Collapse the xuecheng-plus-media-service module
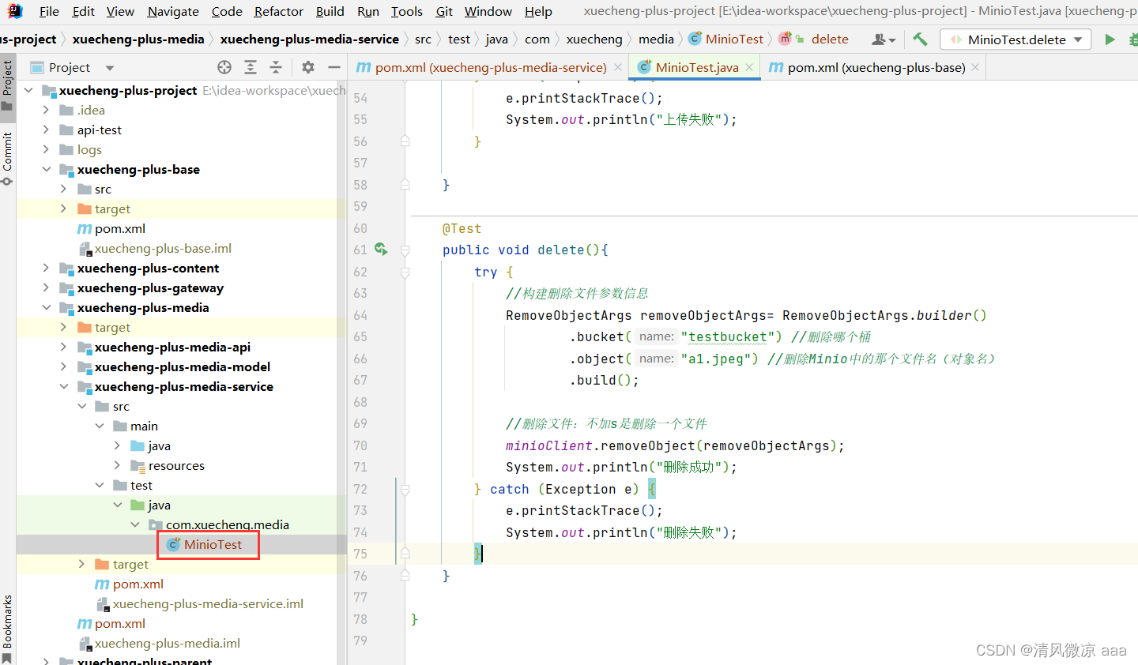The height and width of the screenshot is (665, 1138). coord(64,386)
